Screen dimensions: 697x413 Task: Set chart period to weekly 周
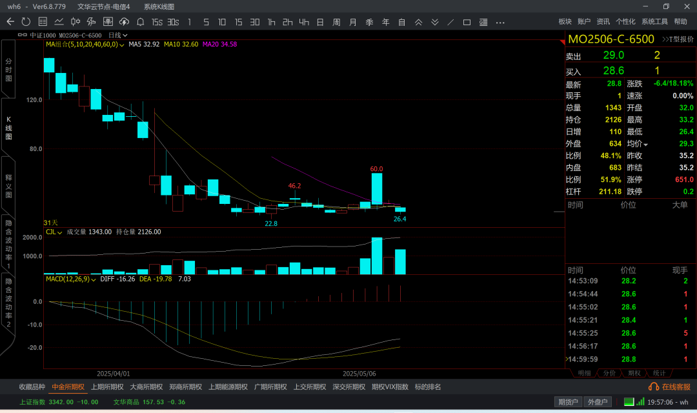pos(336,22)
